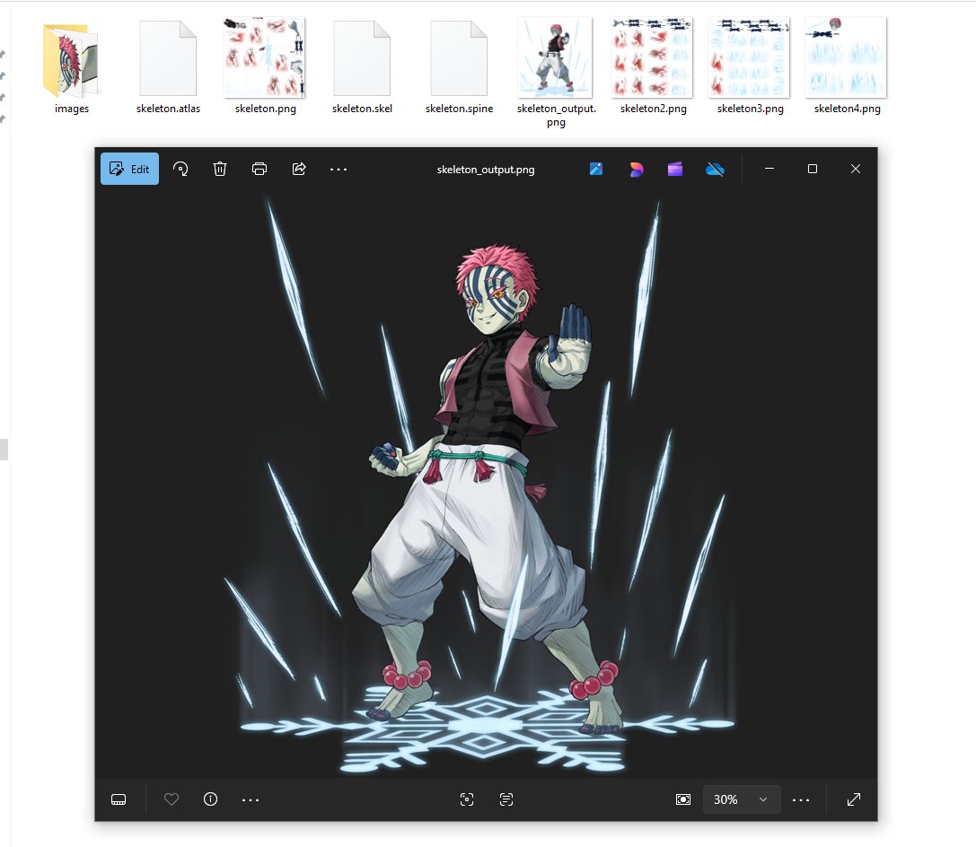Click the Edit image button

tap(129, 169)
